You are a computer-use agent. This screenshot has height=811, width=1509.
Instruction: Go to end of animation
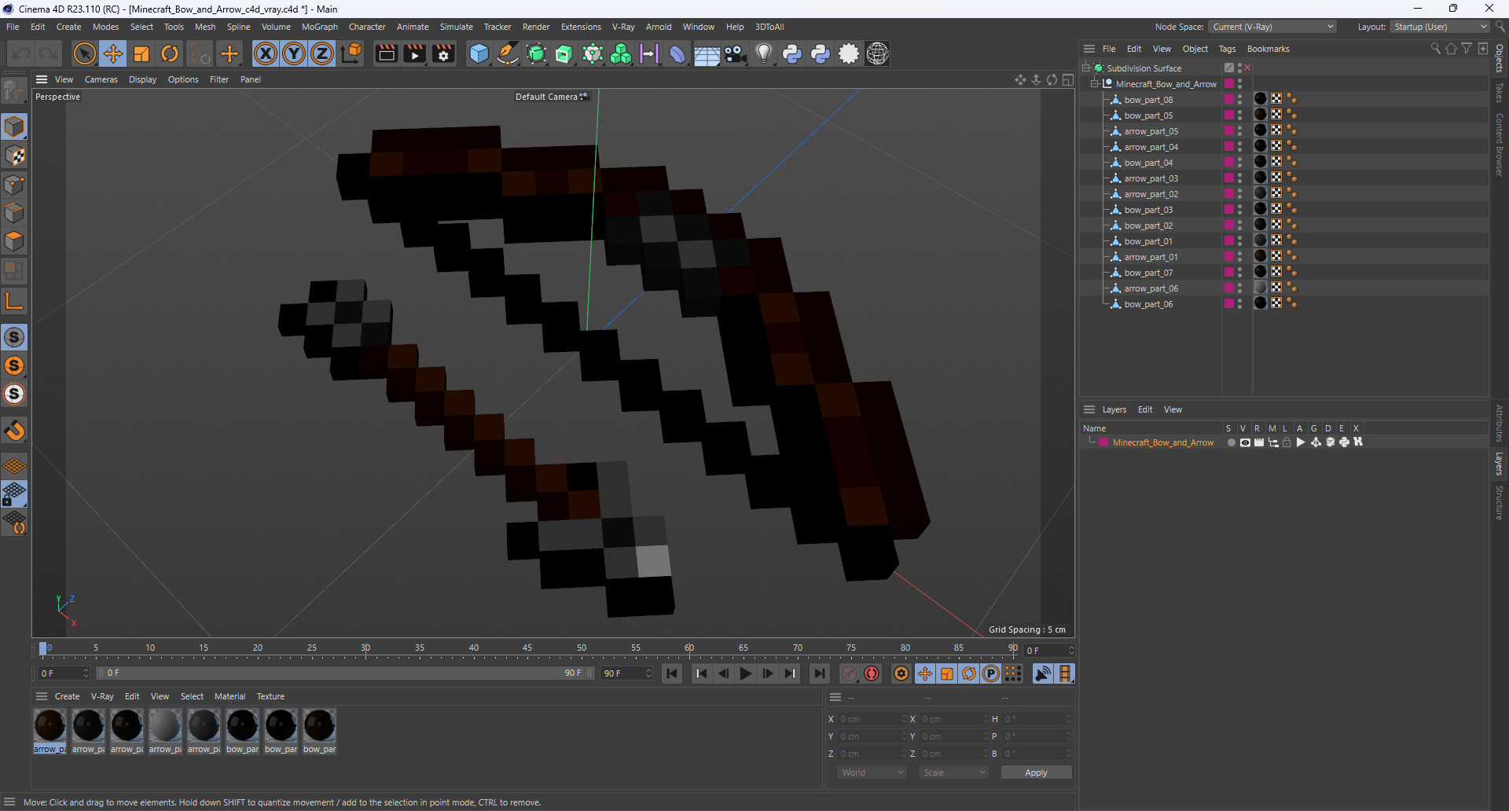point(819,673)
